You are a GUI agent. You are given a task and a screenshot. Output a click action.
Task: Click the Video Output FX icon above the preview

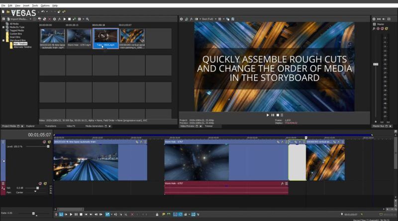coord(192,19)
